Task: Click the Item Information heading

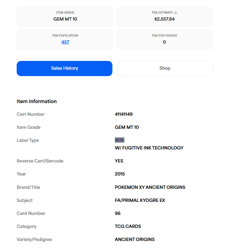Action: click(37, 101)
